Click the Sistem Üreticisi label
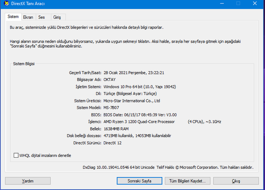 88,101
